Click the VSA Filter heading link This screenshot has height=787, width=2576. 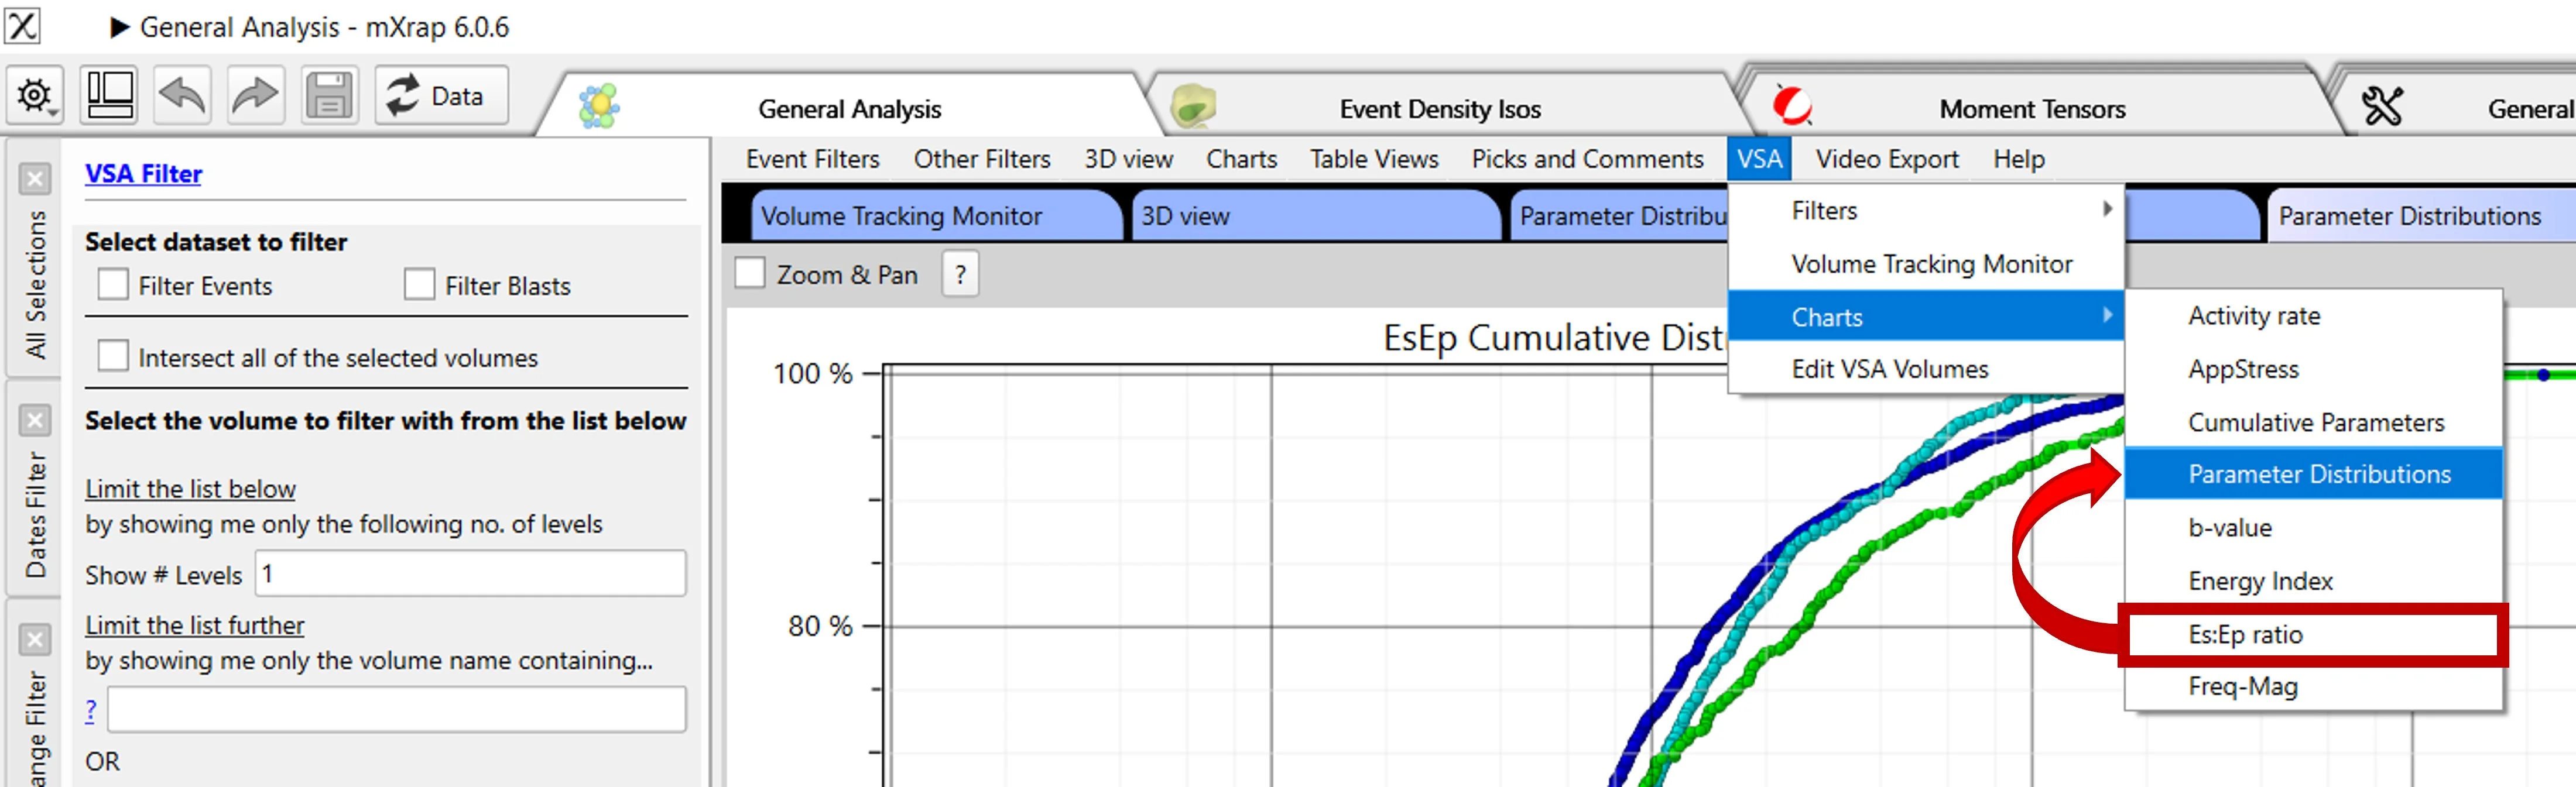143,174
